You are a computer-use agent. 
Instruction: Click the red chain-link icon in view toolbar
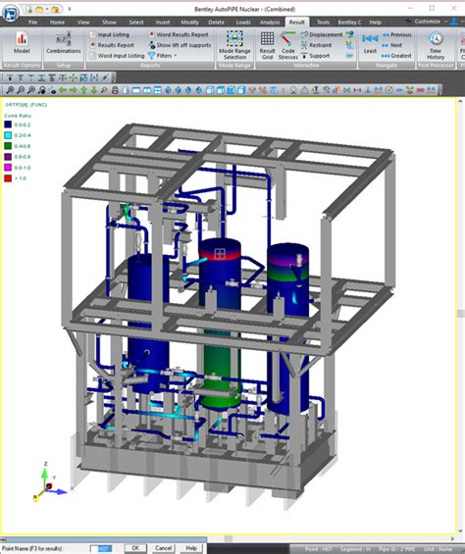420,90
